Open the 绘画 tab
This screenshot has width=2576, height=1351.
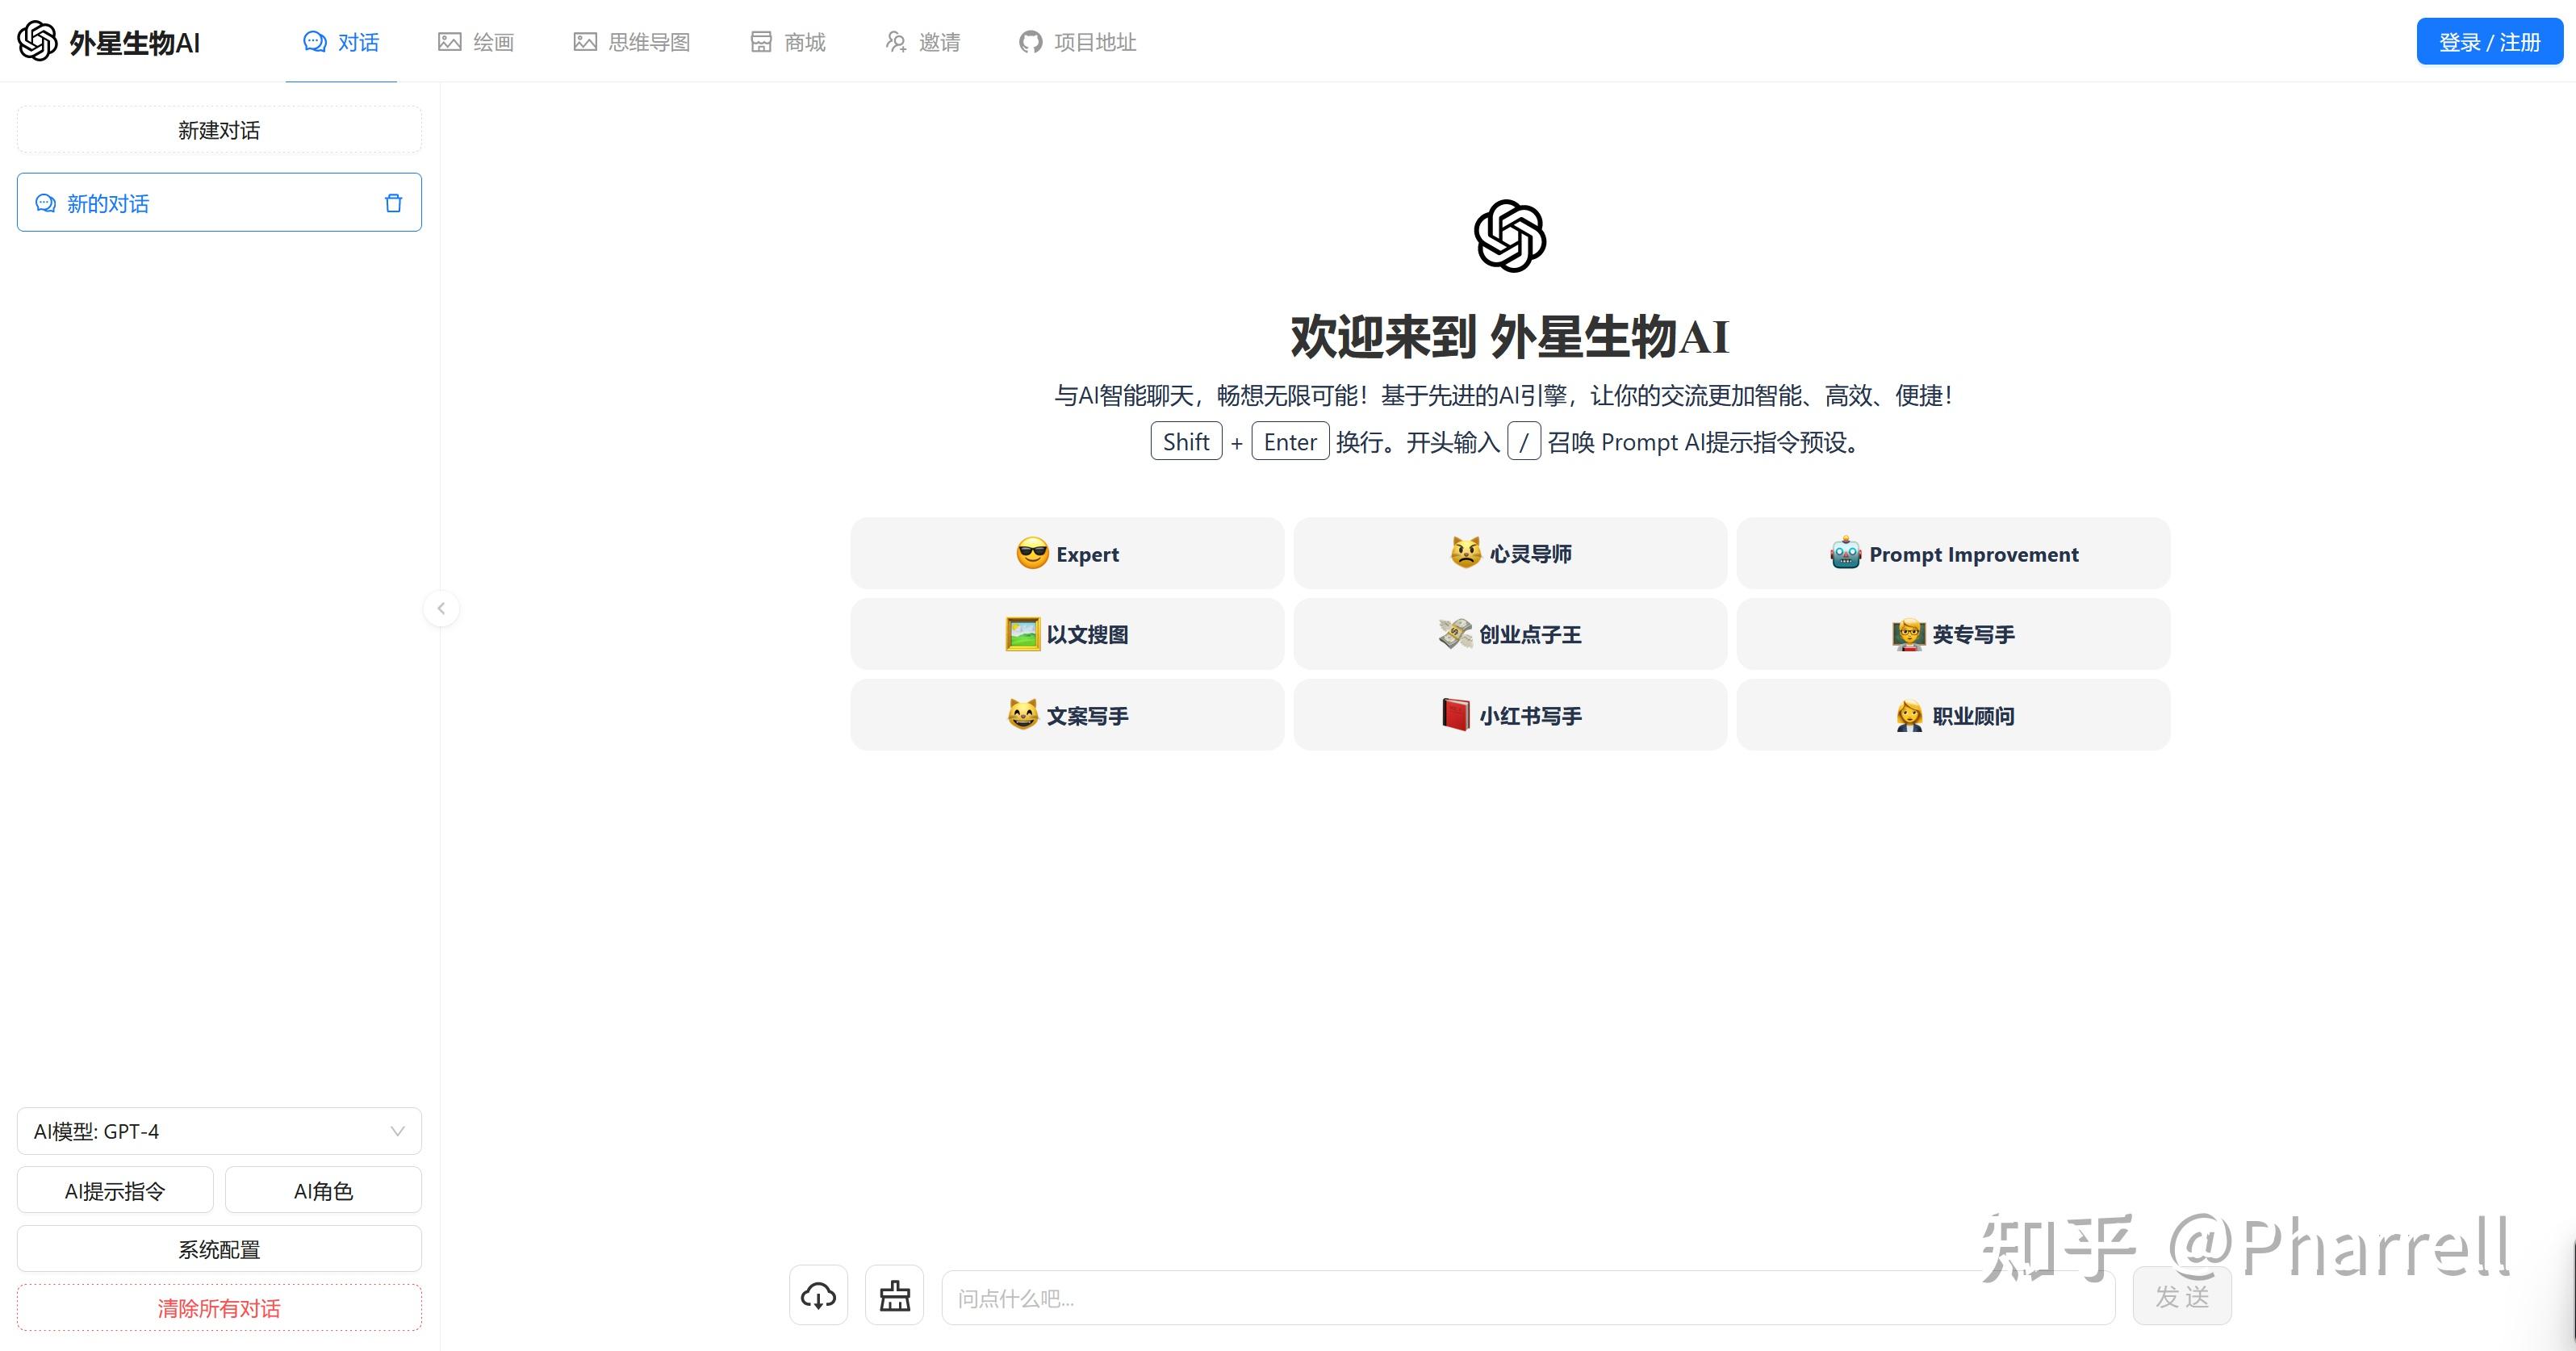476,42
